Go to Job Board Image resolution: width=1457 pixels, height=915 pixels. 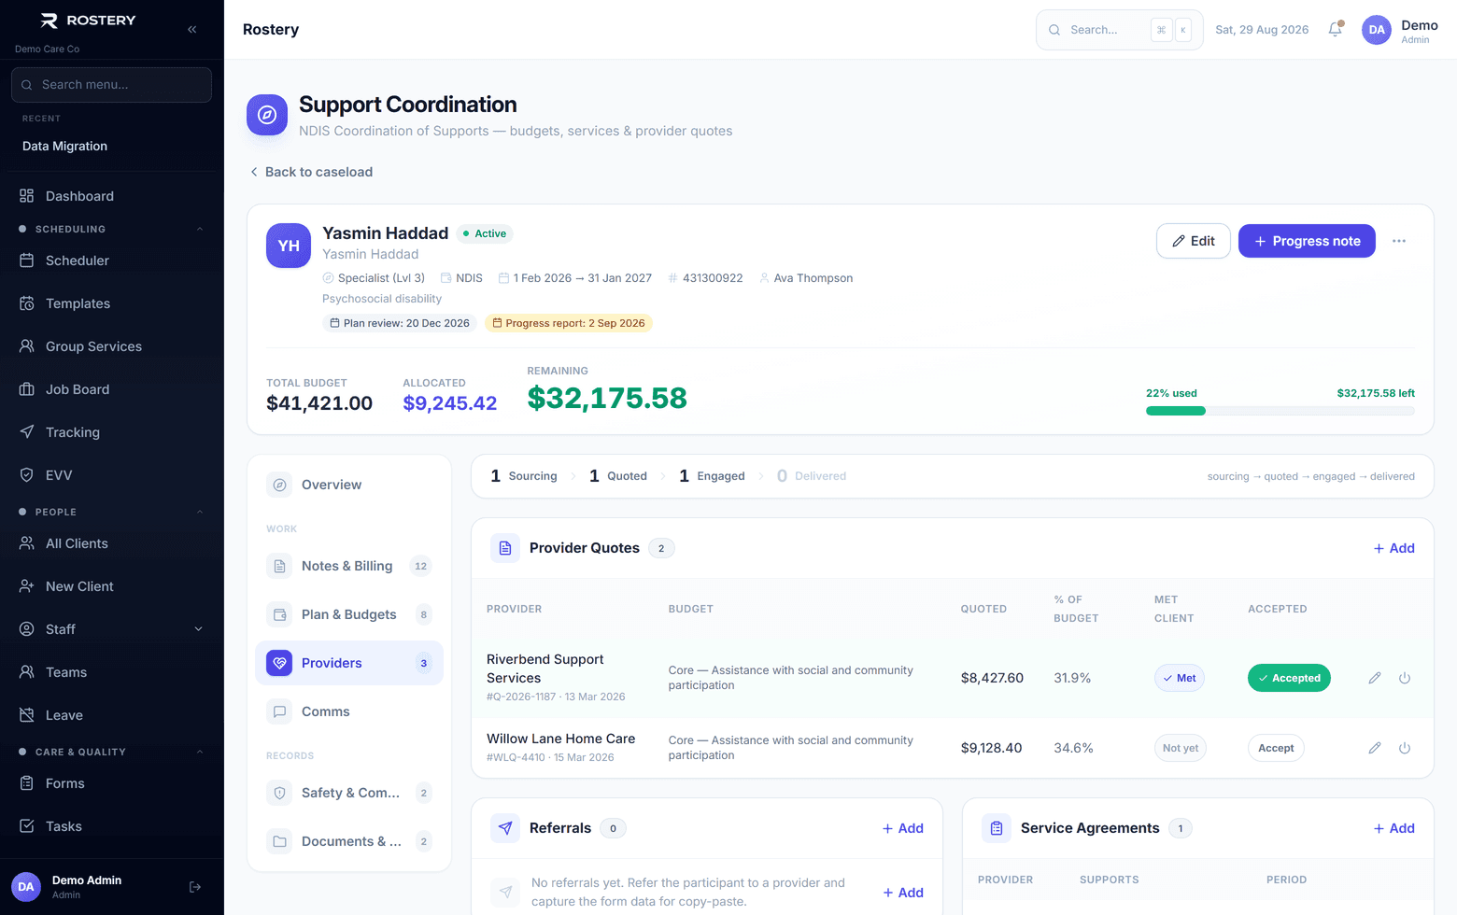coord(111,389)
